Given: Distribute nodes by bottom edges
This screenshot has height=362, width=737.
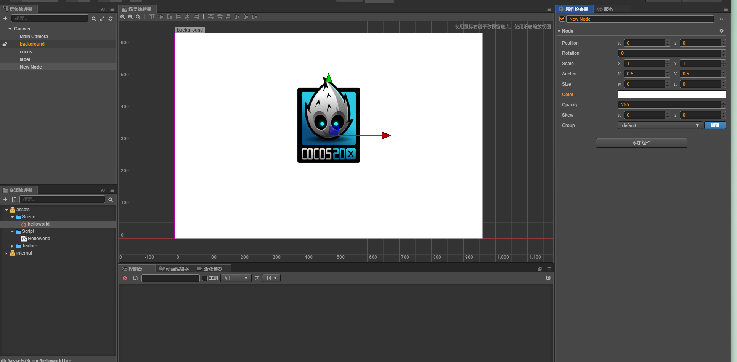Looking at the screenshot, I should coord(228,17).
